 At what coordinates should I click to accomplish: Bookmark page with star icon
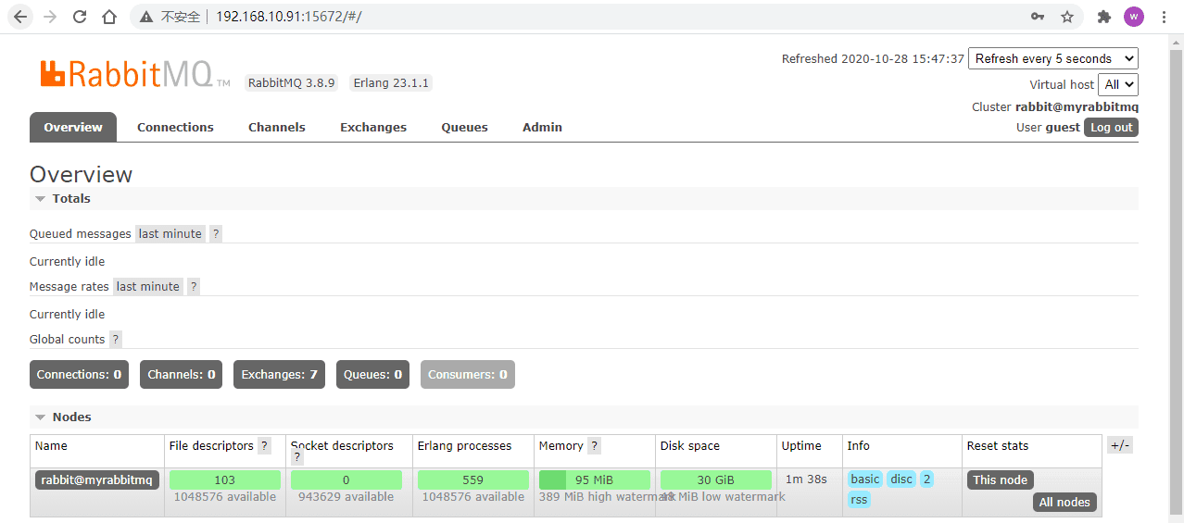pos(1067,17)
